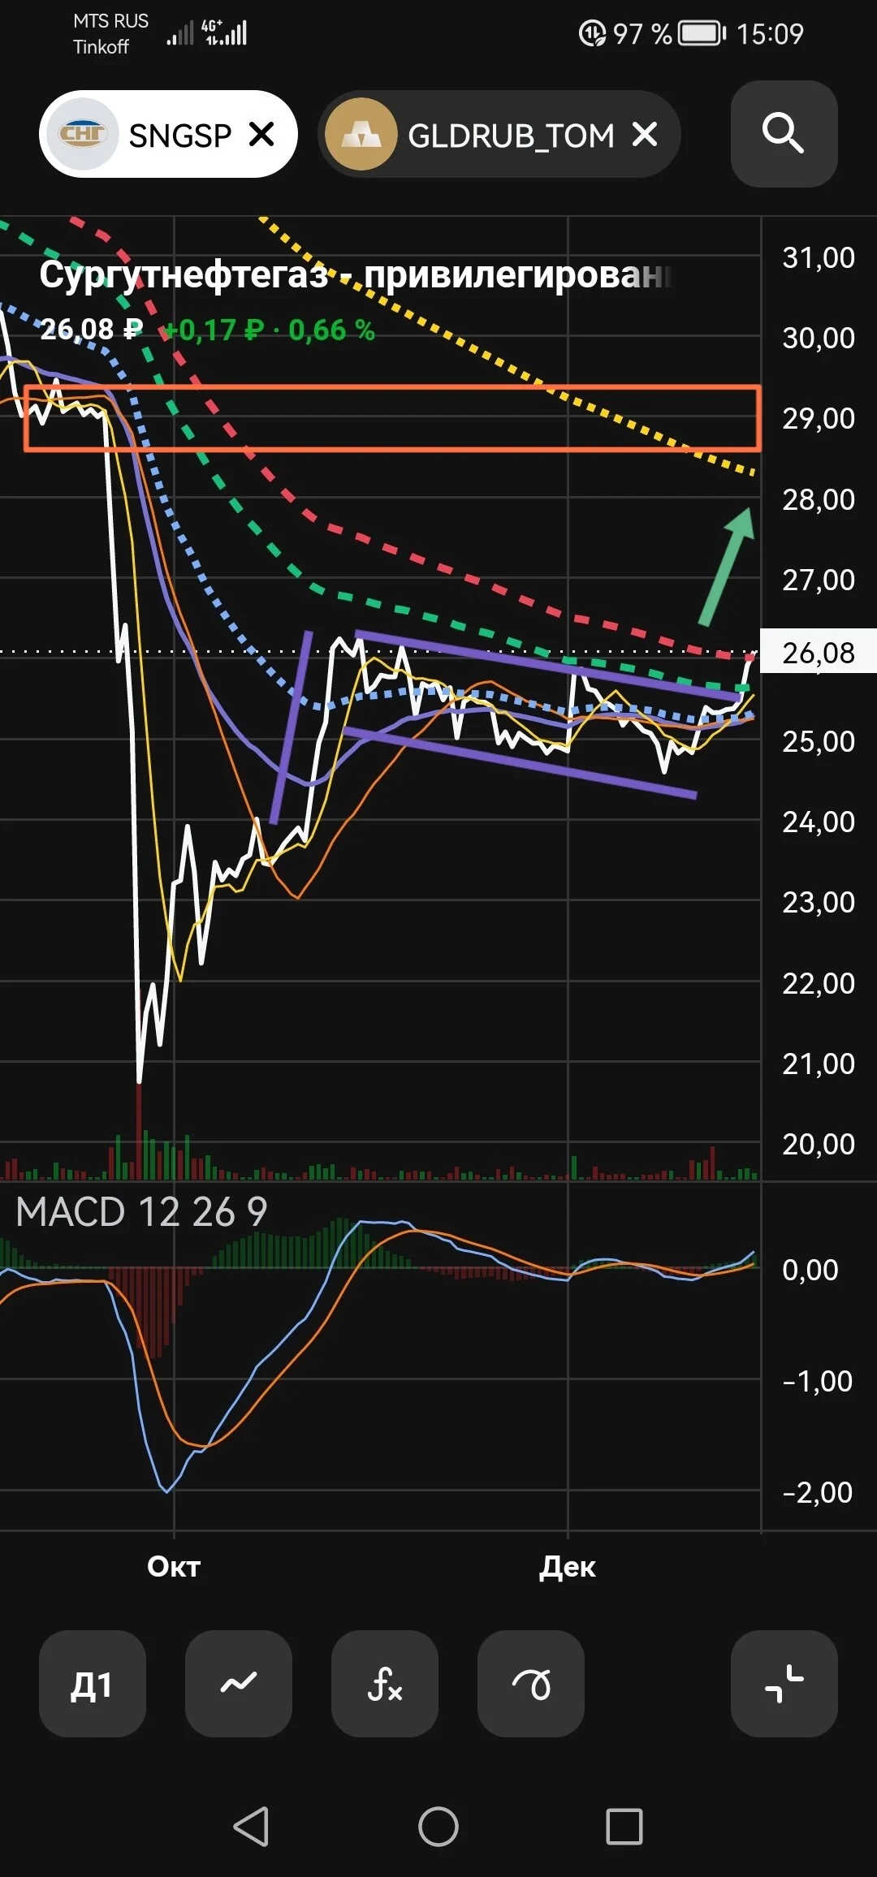877x1877 pixels.
Task: Remove the SNGSP ticker chip
Action: (261, 134)
